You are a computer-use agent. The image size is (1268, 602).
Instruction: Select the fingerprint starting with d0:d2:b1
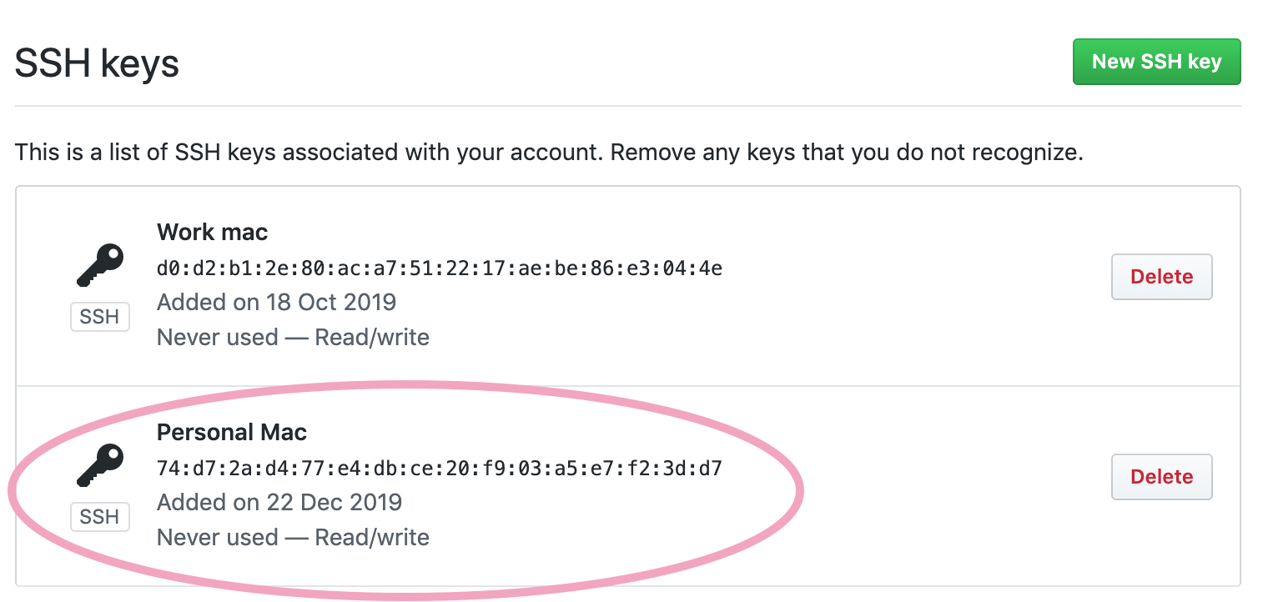point(440,268)
